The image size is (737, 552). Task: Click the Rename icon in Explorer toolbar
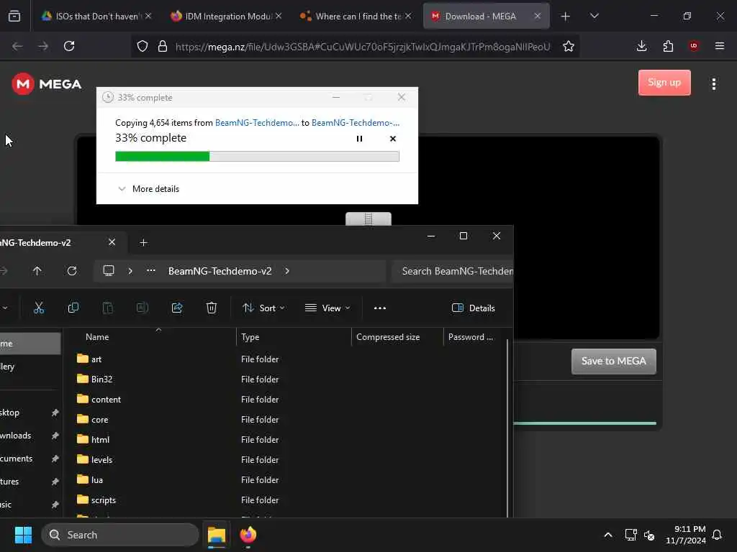143,308
